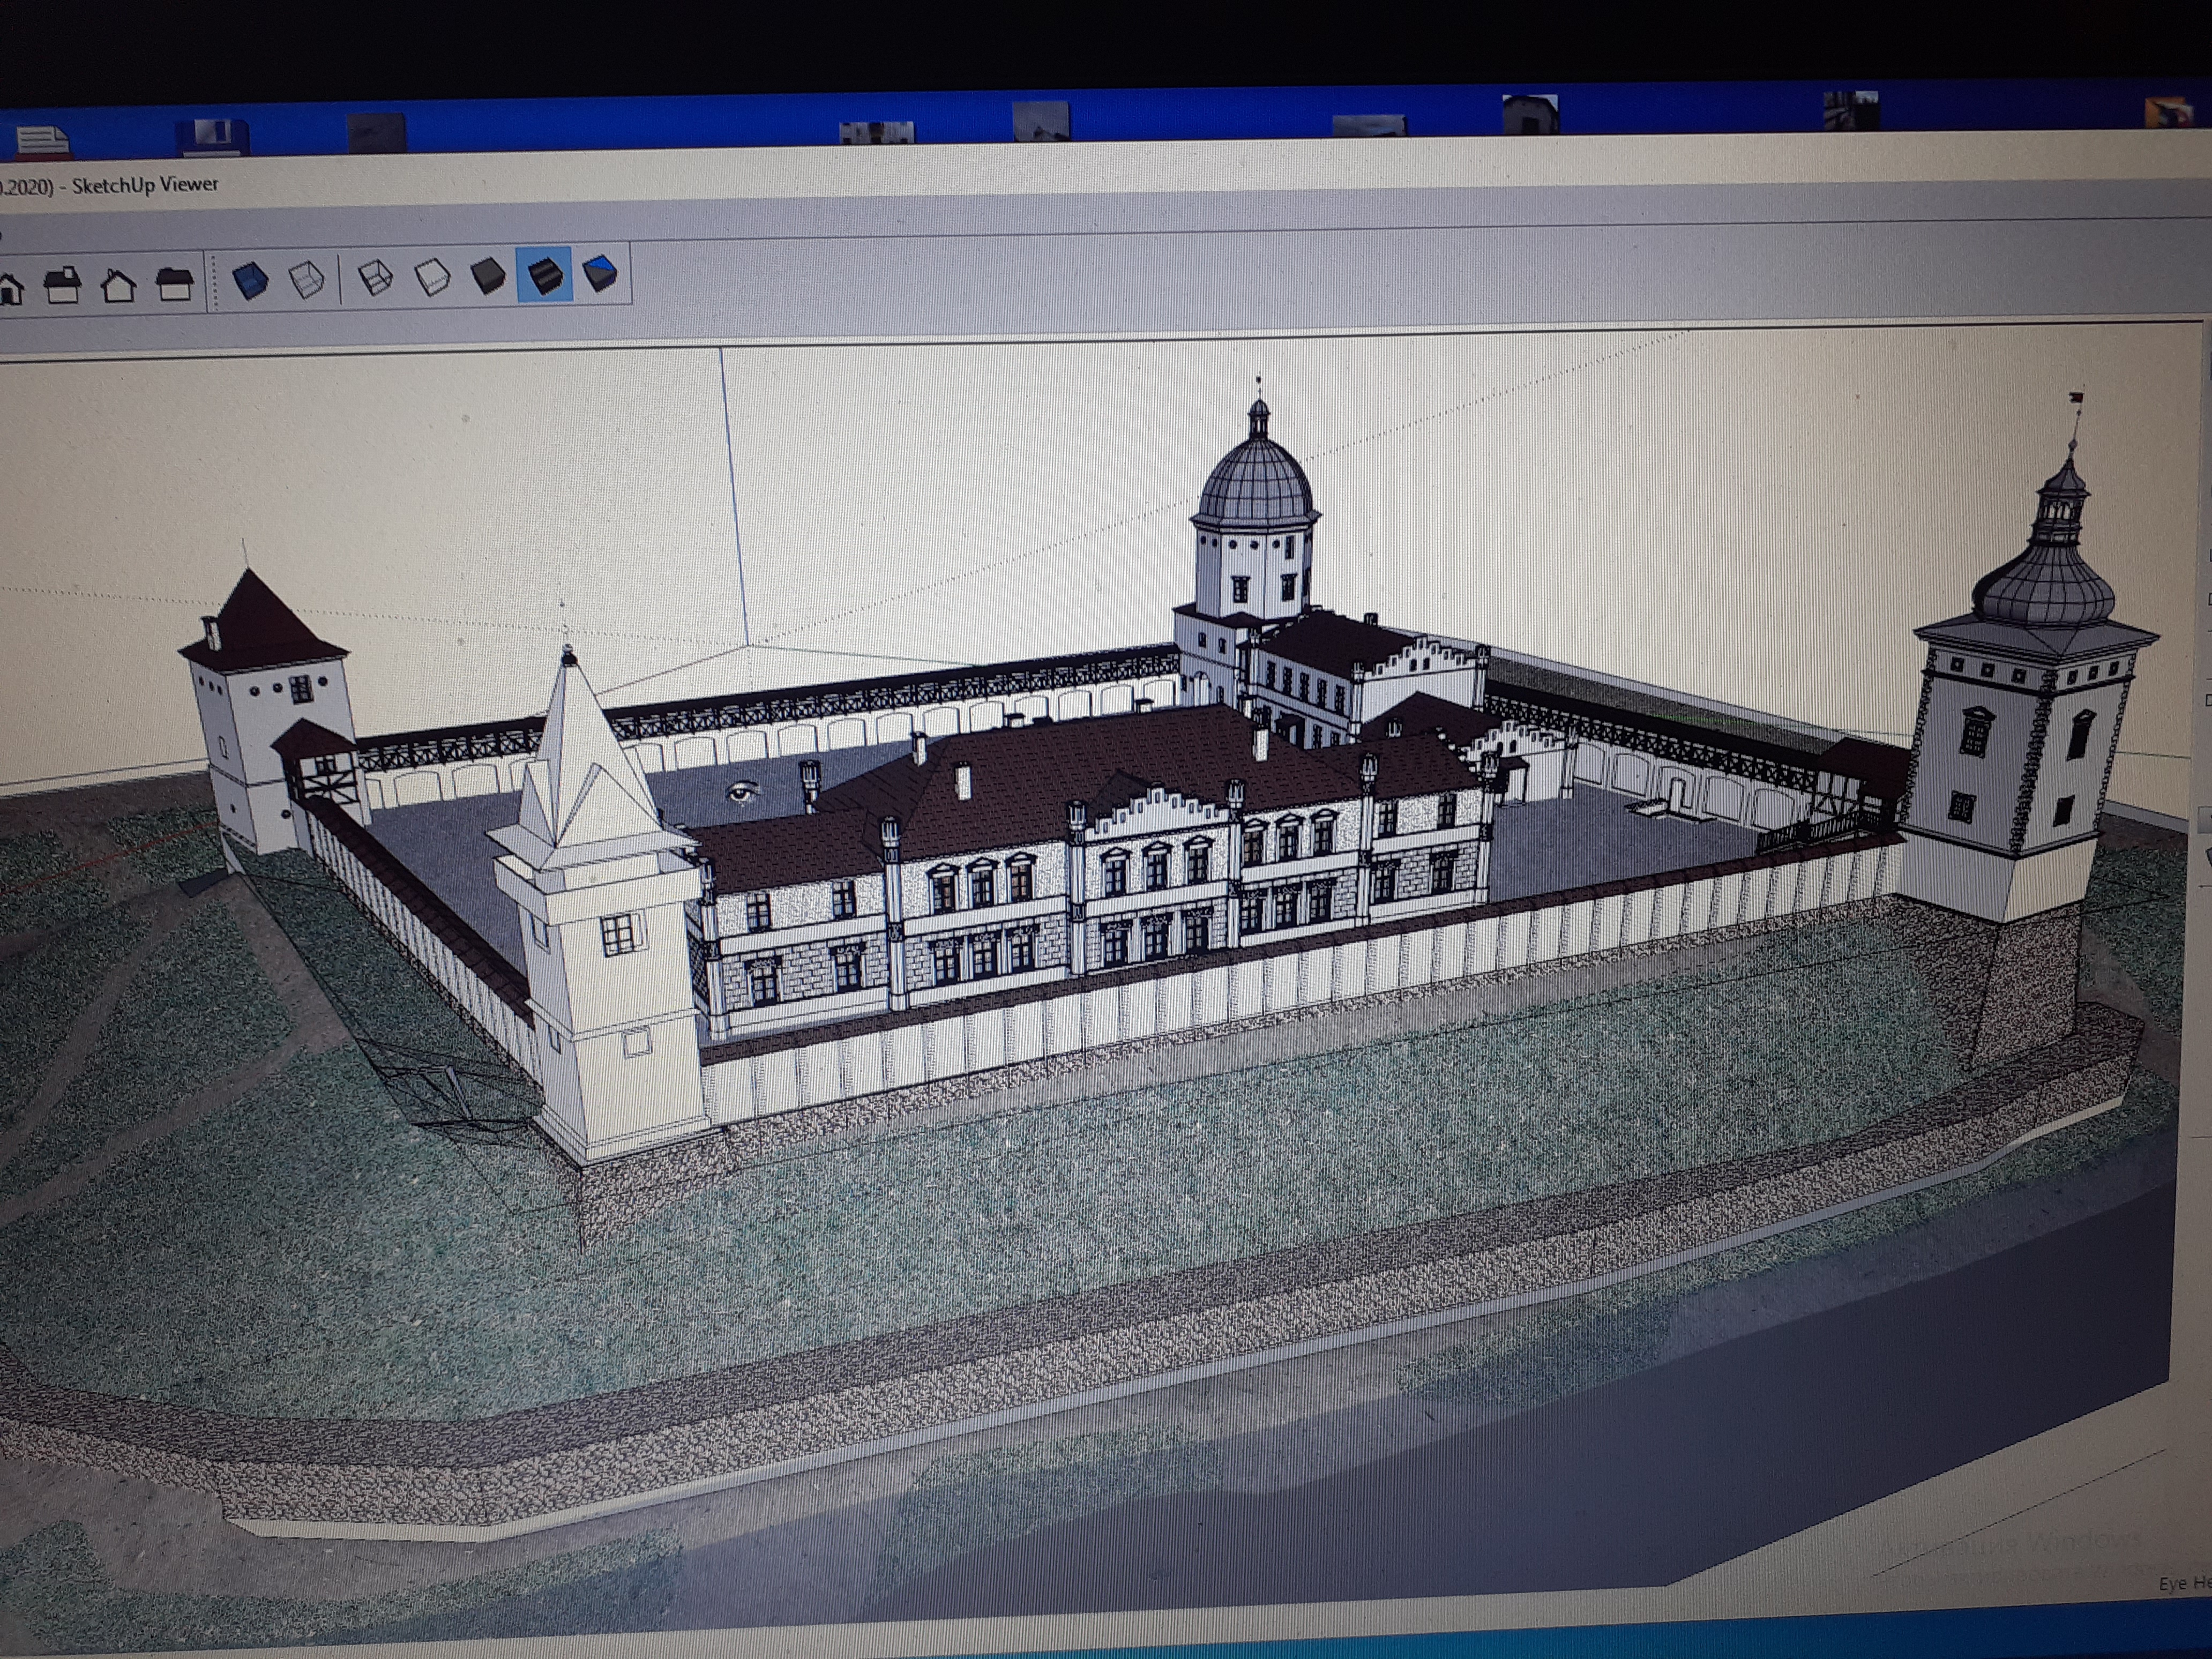
Task: Select the Hidden Line style
Action: tap(432, 277)
